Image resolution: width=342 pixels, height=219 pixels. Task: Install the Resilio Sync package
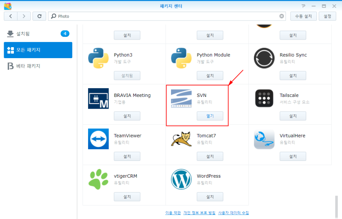pyautogui.click(x=293, y=76)
